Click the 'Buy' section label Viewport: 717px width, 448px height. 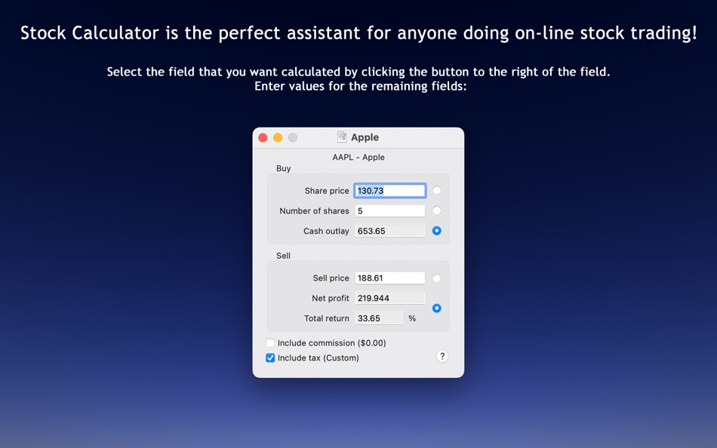pos(284,168)
